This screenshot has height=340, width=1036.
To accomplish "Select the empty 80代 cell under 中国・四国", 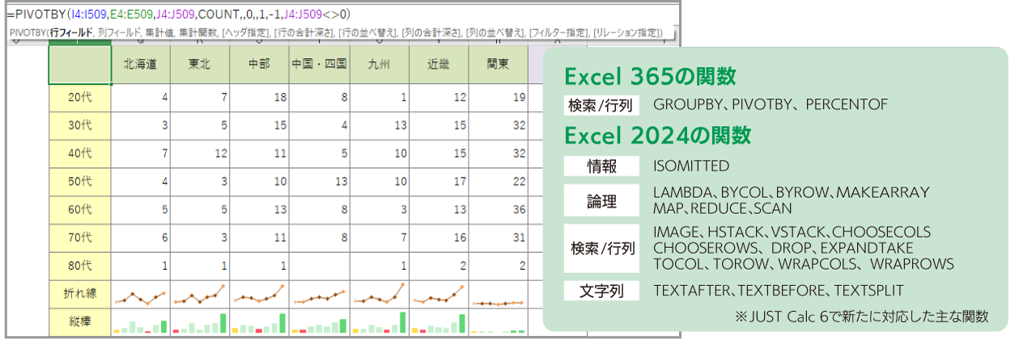I will click(319, 266).
